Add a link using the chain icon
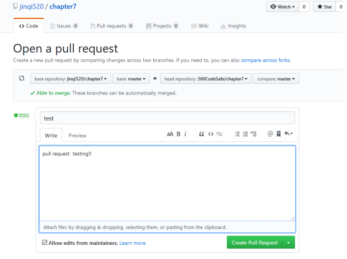 tap(220, 134)
